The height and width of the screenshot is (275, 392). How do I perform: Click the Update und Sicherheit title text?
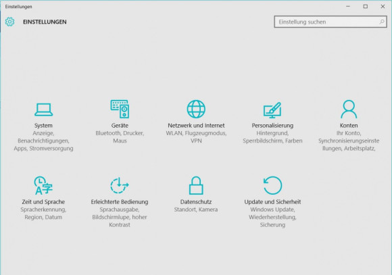(272, 202)
